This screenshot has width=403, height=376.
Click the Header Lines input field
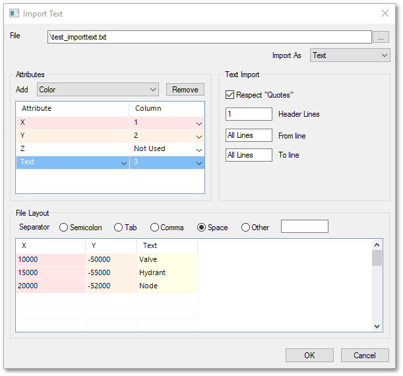tap(249, 114)
